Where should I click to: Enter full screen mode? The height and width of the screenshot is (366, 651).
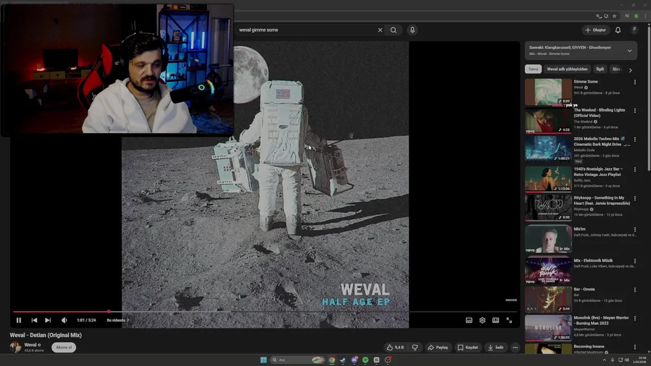(x=509, y=320)
